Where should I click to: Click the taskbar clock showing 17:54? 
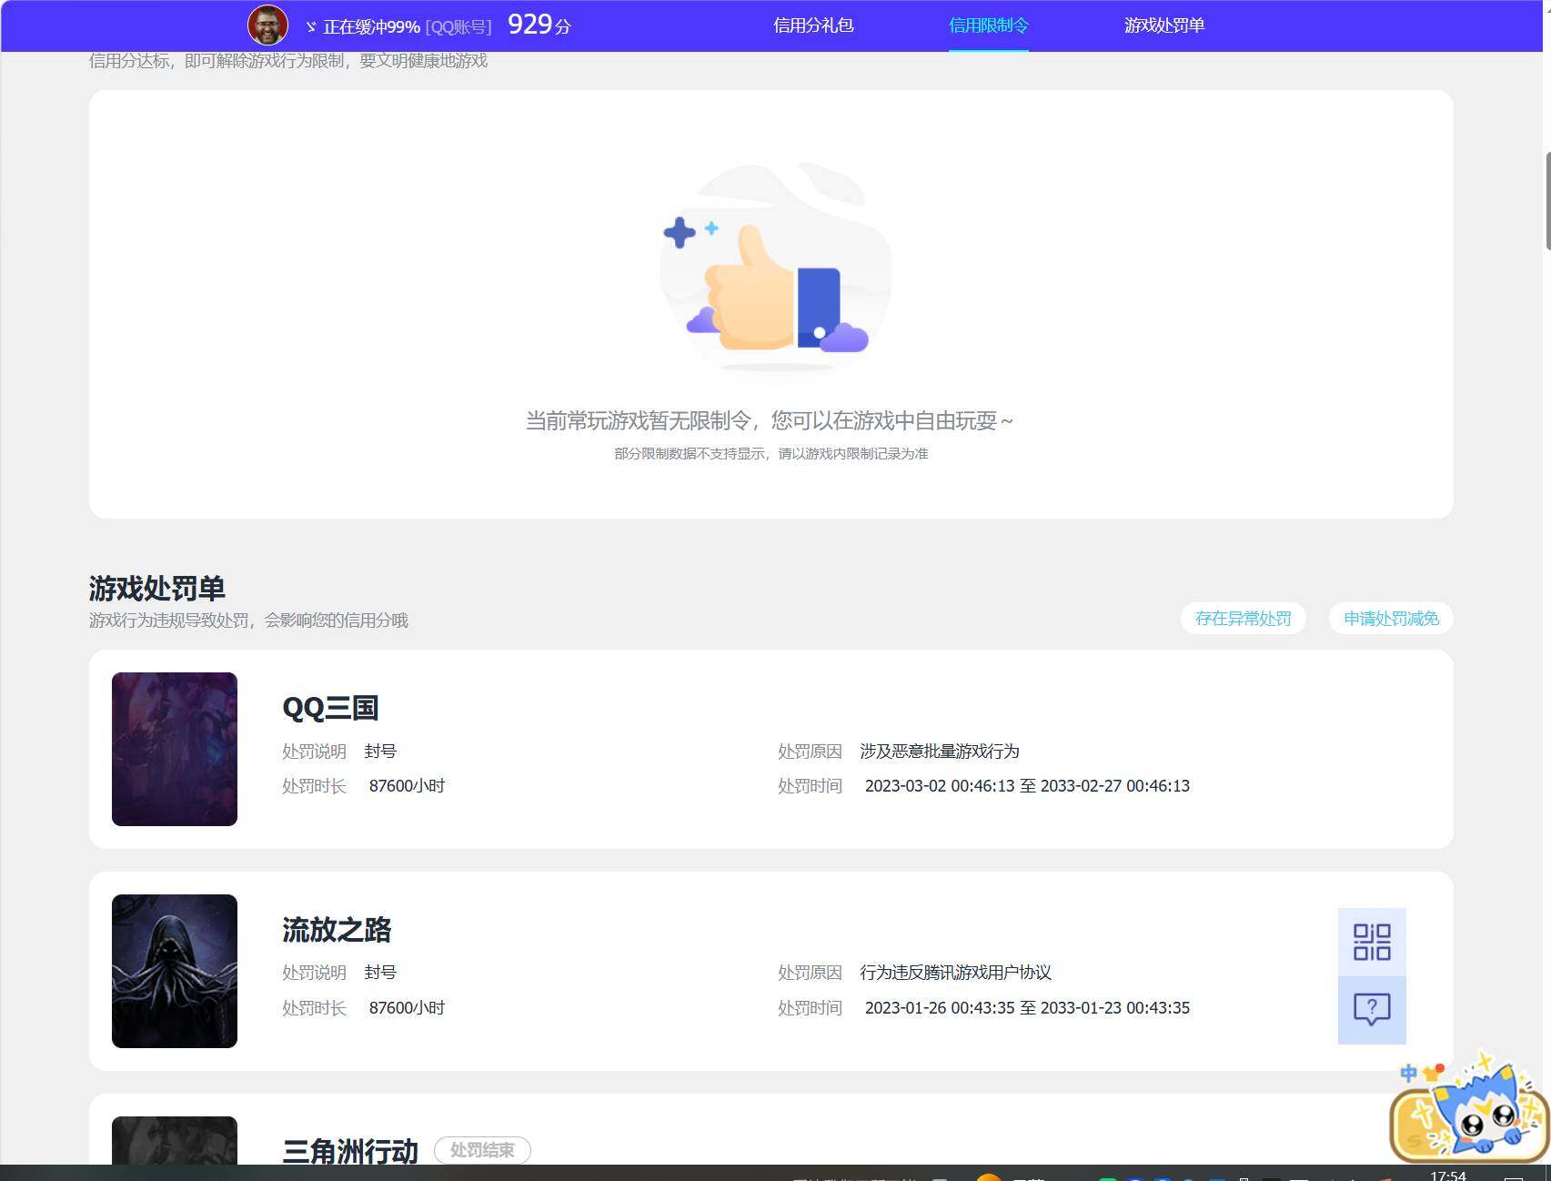(1448, 1175)
